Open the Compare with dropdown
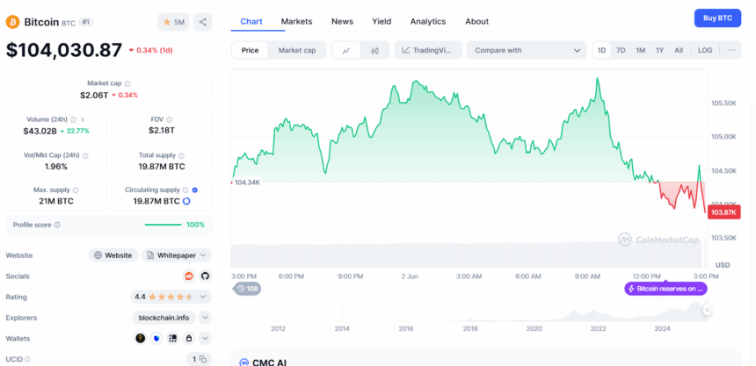The height and width of the screenshot is (366, 756). pyautogui.click(x=527, y=50)
